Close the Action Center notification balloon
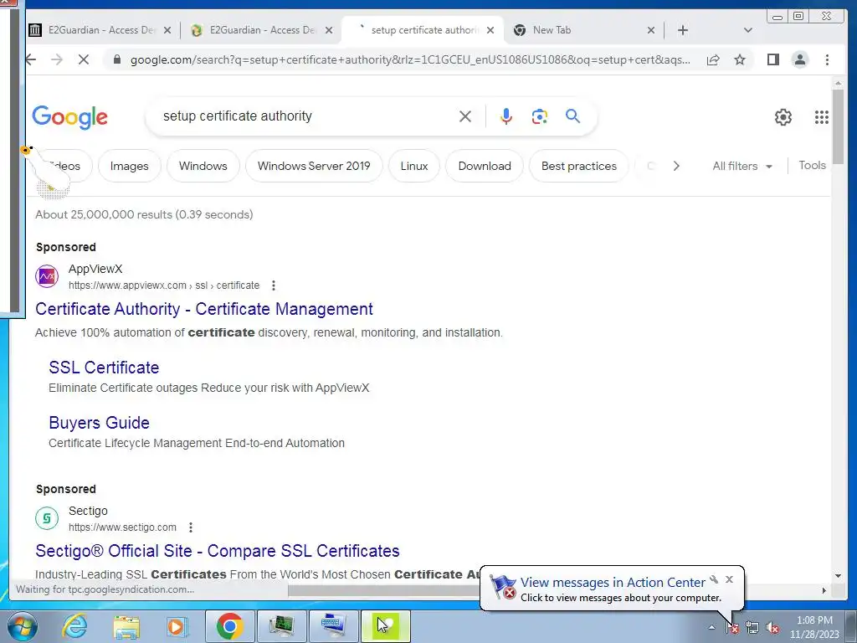Image resolution: width=857 pixels, height=643 pixels. (x=729, y=579)
